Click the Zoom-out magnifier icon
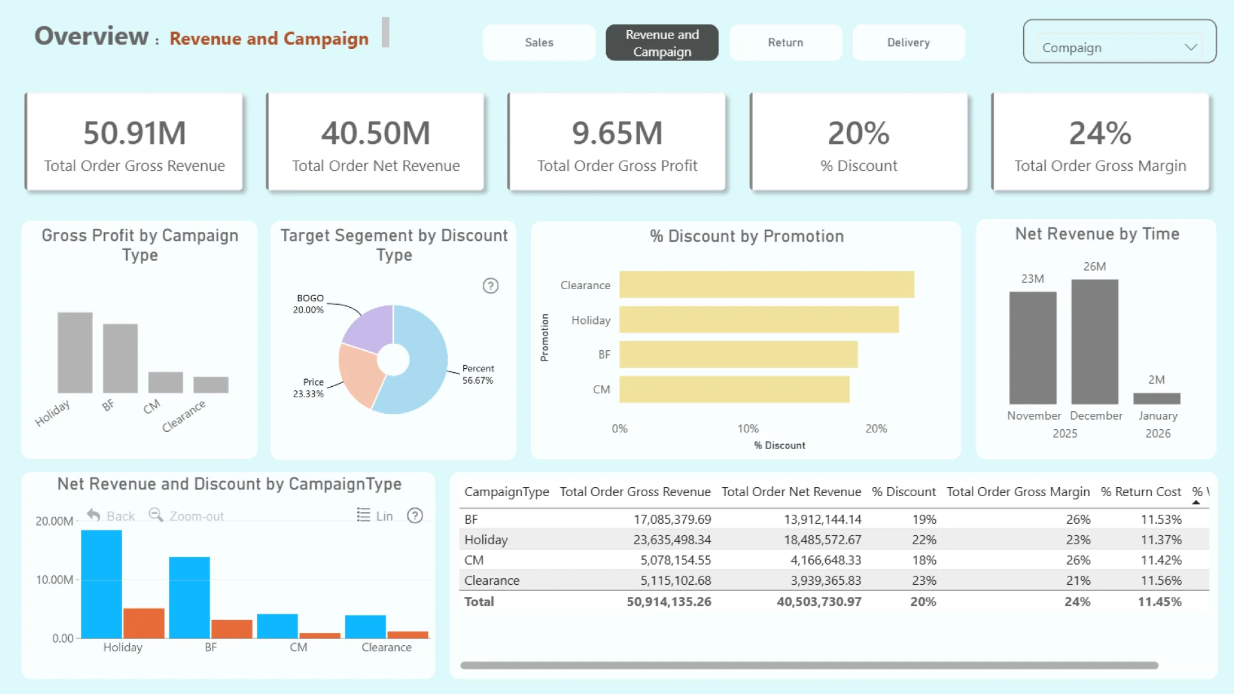Screen dimensions: 1234x694 (156, 515)
